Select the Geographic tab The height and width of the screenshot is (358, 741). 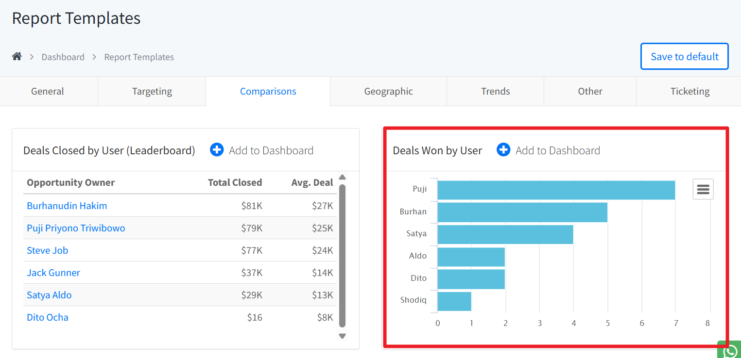coord(388,91)
